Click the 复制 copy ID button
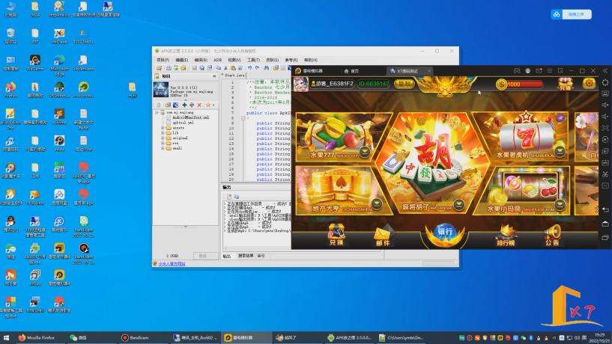This screenshot has width=612, height=344. [x=404, y=84]
